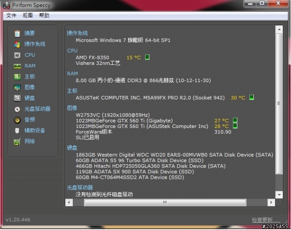291x230 pixels.
Task: Click the 60GB M4-CT064M4SSD2 line
Action: pos(130,177)
